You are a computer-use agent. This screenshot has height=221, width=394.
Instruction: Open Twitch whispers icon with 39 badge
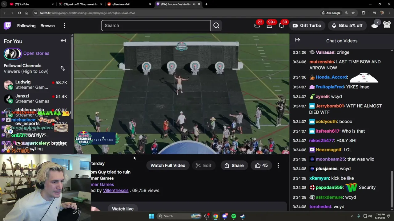point(282,25)
